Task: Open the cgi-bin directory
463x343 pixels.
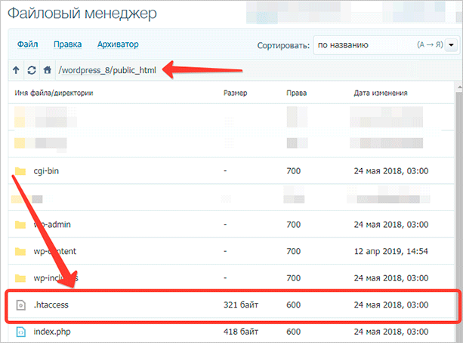Action: [x=46, y=171]
